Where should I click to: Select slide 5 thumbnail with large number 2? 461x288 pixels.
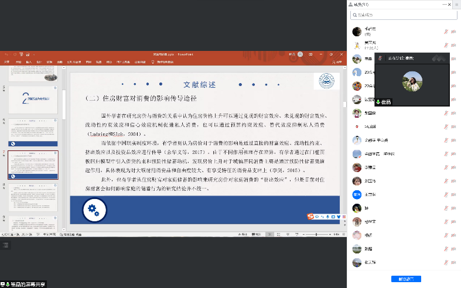click(x=33, y=97)
